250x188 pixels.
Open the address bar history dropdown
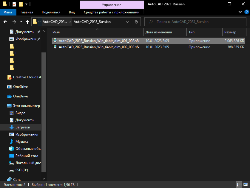127,22
